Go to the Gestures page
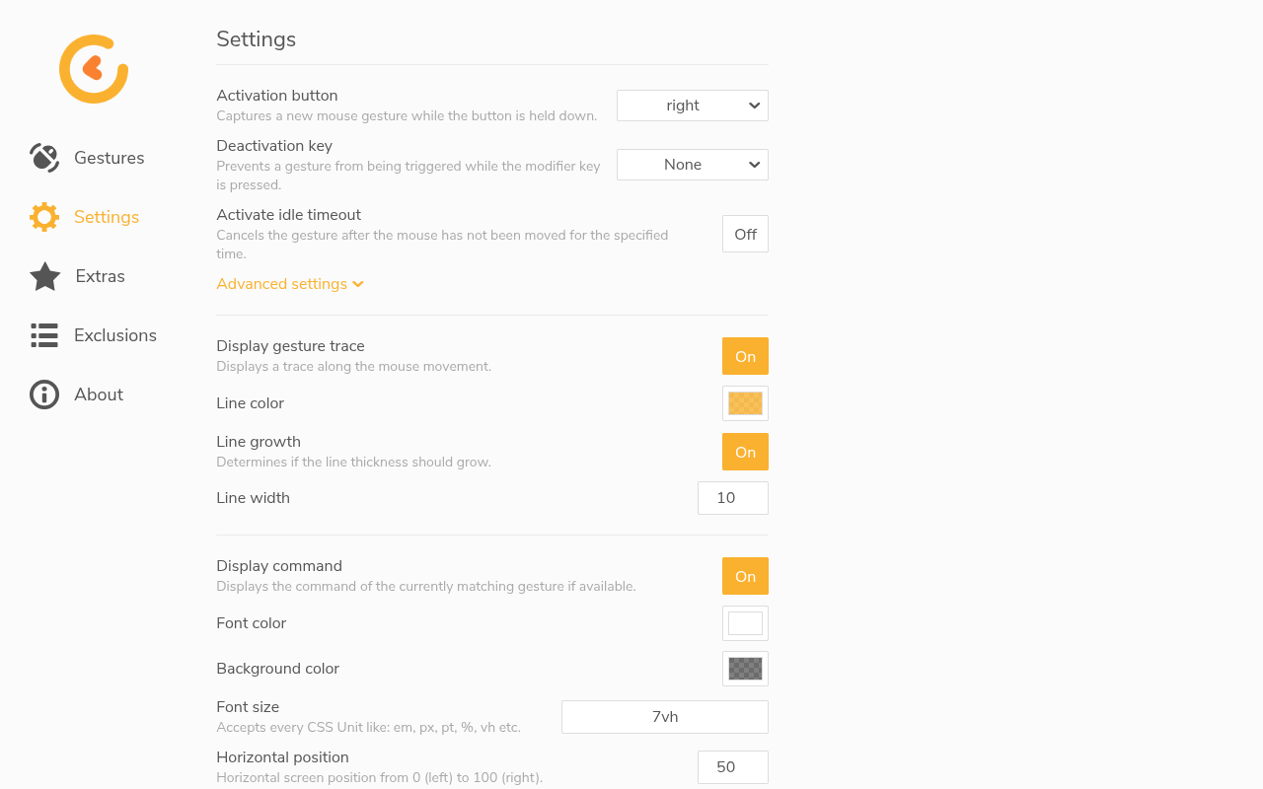Image resolution: width=1263 pixels, height=789 pixels. (109, 158)
